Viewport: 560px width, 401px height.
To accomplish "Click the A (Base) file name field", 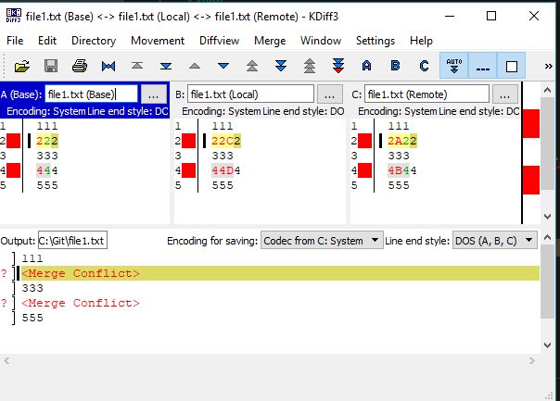I will point(91,94).
